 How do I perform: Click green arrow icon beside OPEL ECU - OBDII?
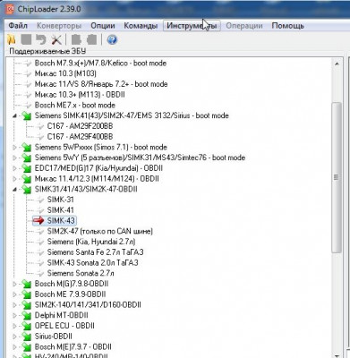(x=27, y=326)
